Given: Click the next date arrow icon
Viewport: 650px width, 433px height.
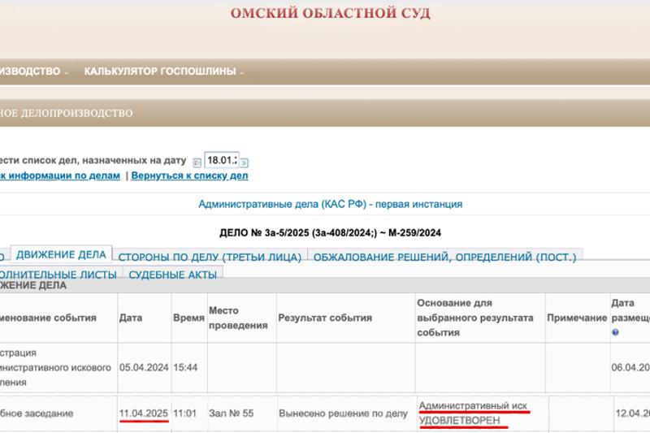Looking at the screenshot, I should tap(244, 162).
